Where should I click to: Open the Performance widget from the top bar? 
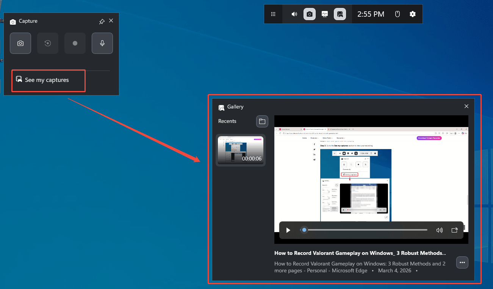click(x=325, y=14)
